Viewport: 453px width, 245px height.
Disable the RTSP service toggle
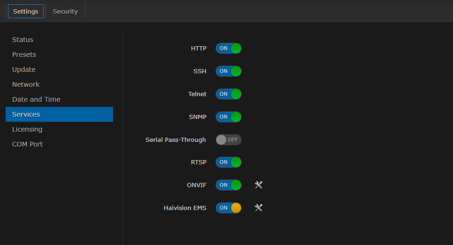pos(228,162)
